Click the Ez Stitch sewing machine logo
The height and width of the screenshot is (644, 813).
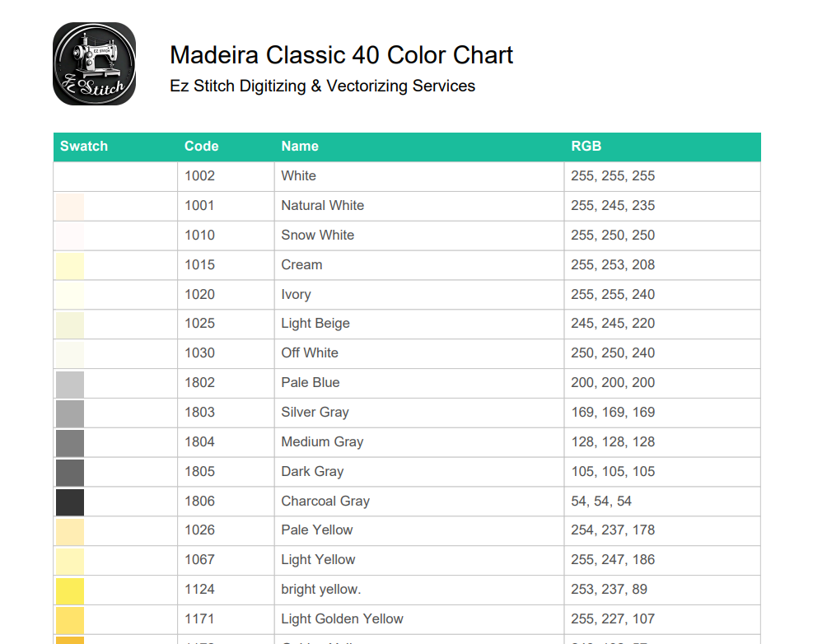click(95, 63)
